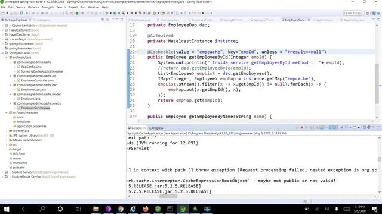This screenshot has width=382, height=214.
Task: Click the fold toggle at line 19
Action: pyautogui.click(x=136, y=36)
